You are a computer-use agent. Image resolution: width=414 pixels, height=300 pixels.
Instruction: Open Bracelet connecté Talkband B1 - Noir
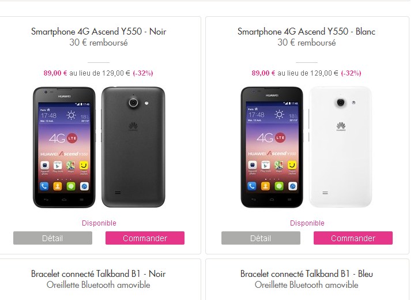[98, 274]
